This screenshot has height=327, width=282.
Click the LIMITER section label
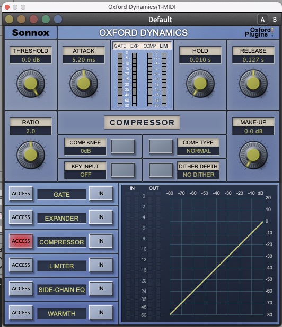(61, 266)
